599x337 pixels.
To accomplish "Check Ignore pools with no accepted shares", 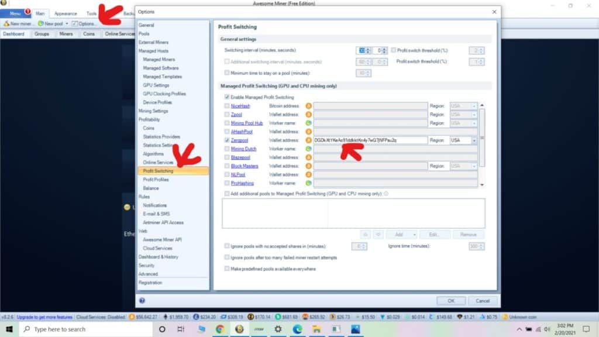I will click(227, 246).
